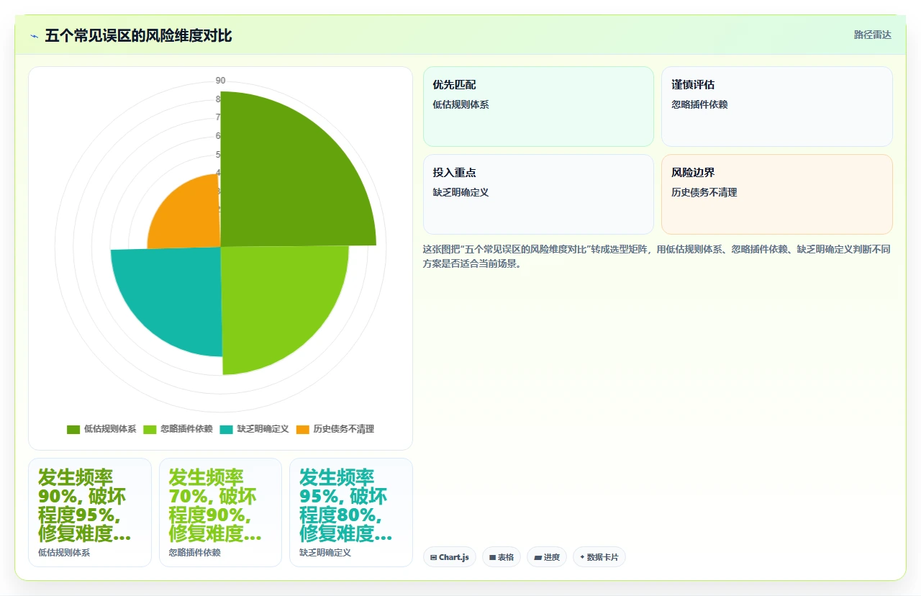Screen dimensions: 921x596
Task: Click 忽略插件依赖 legend label
Action: pos(186,429)
